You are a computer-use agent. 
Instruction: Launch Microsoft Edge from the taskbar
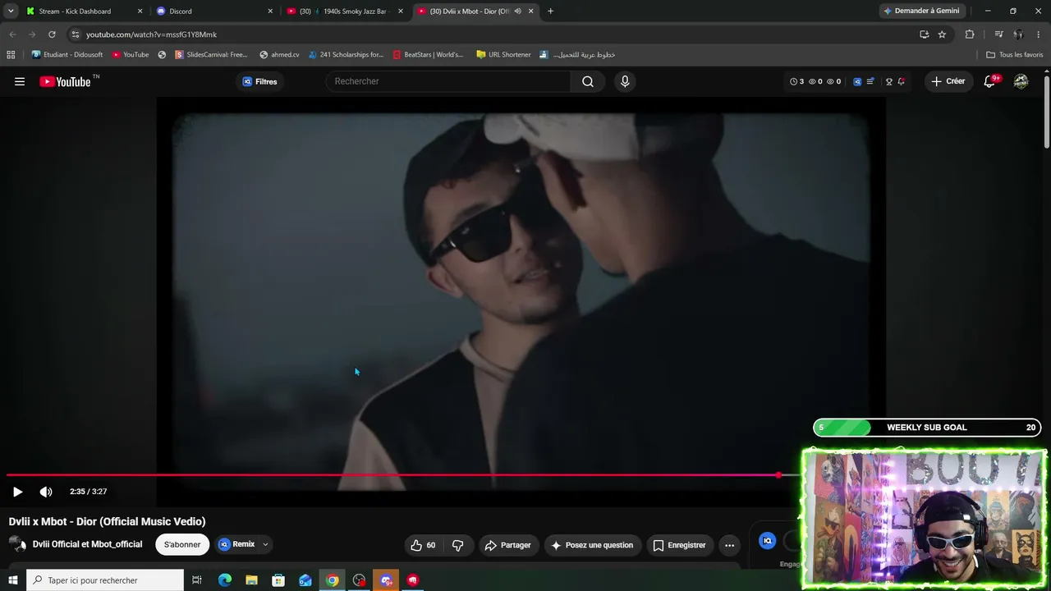[224, 580]
